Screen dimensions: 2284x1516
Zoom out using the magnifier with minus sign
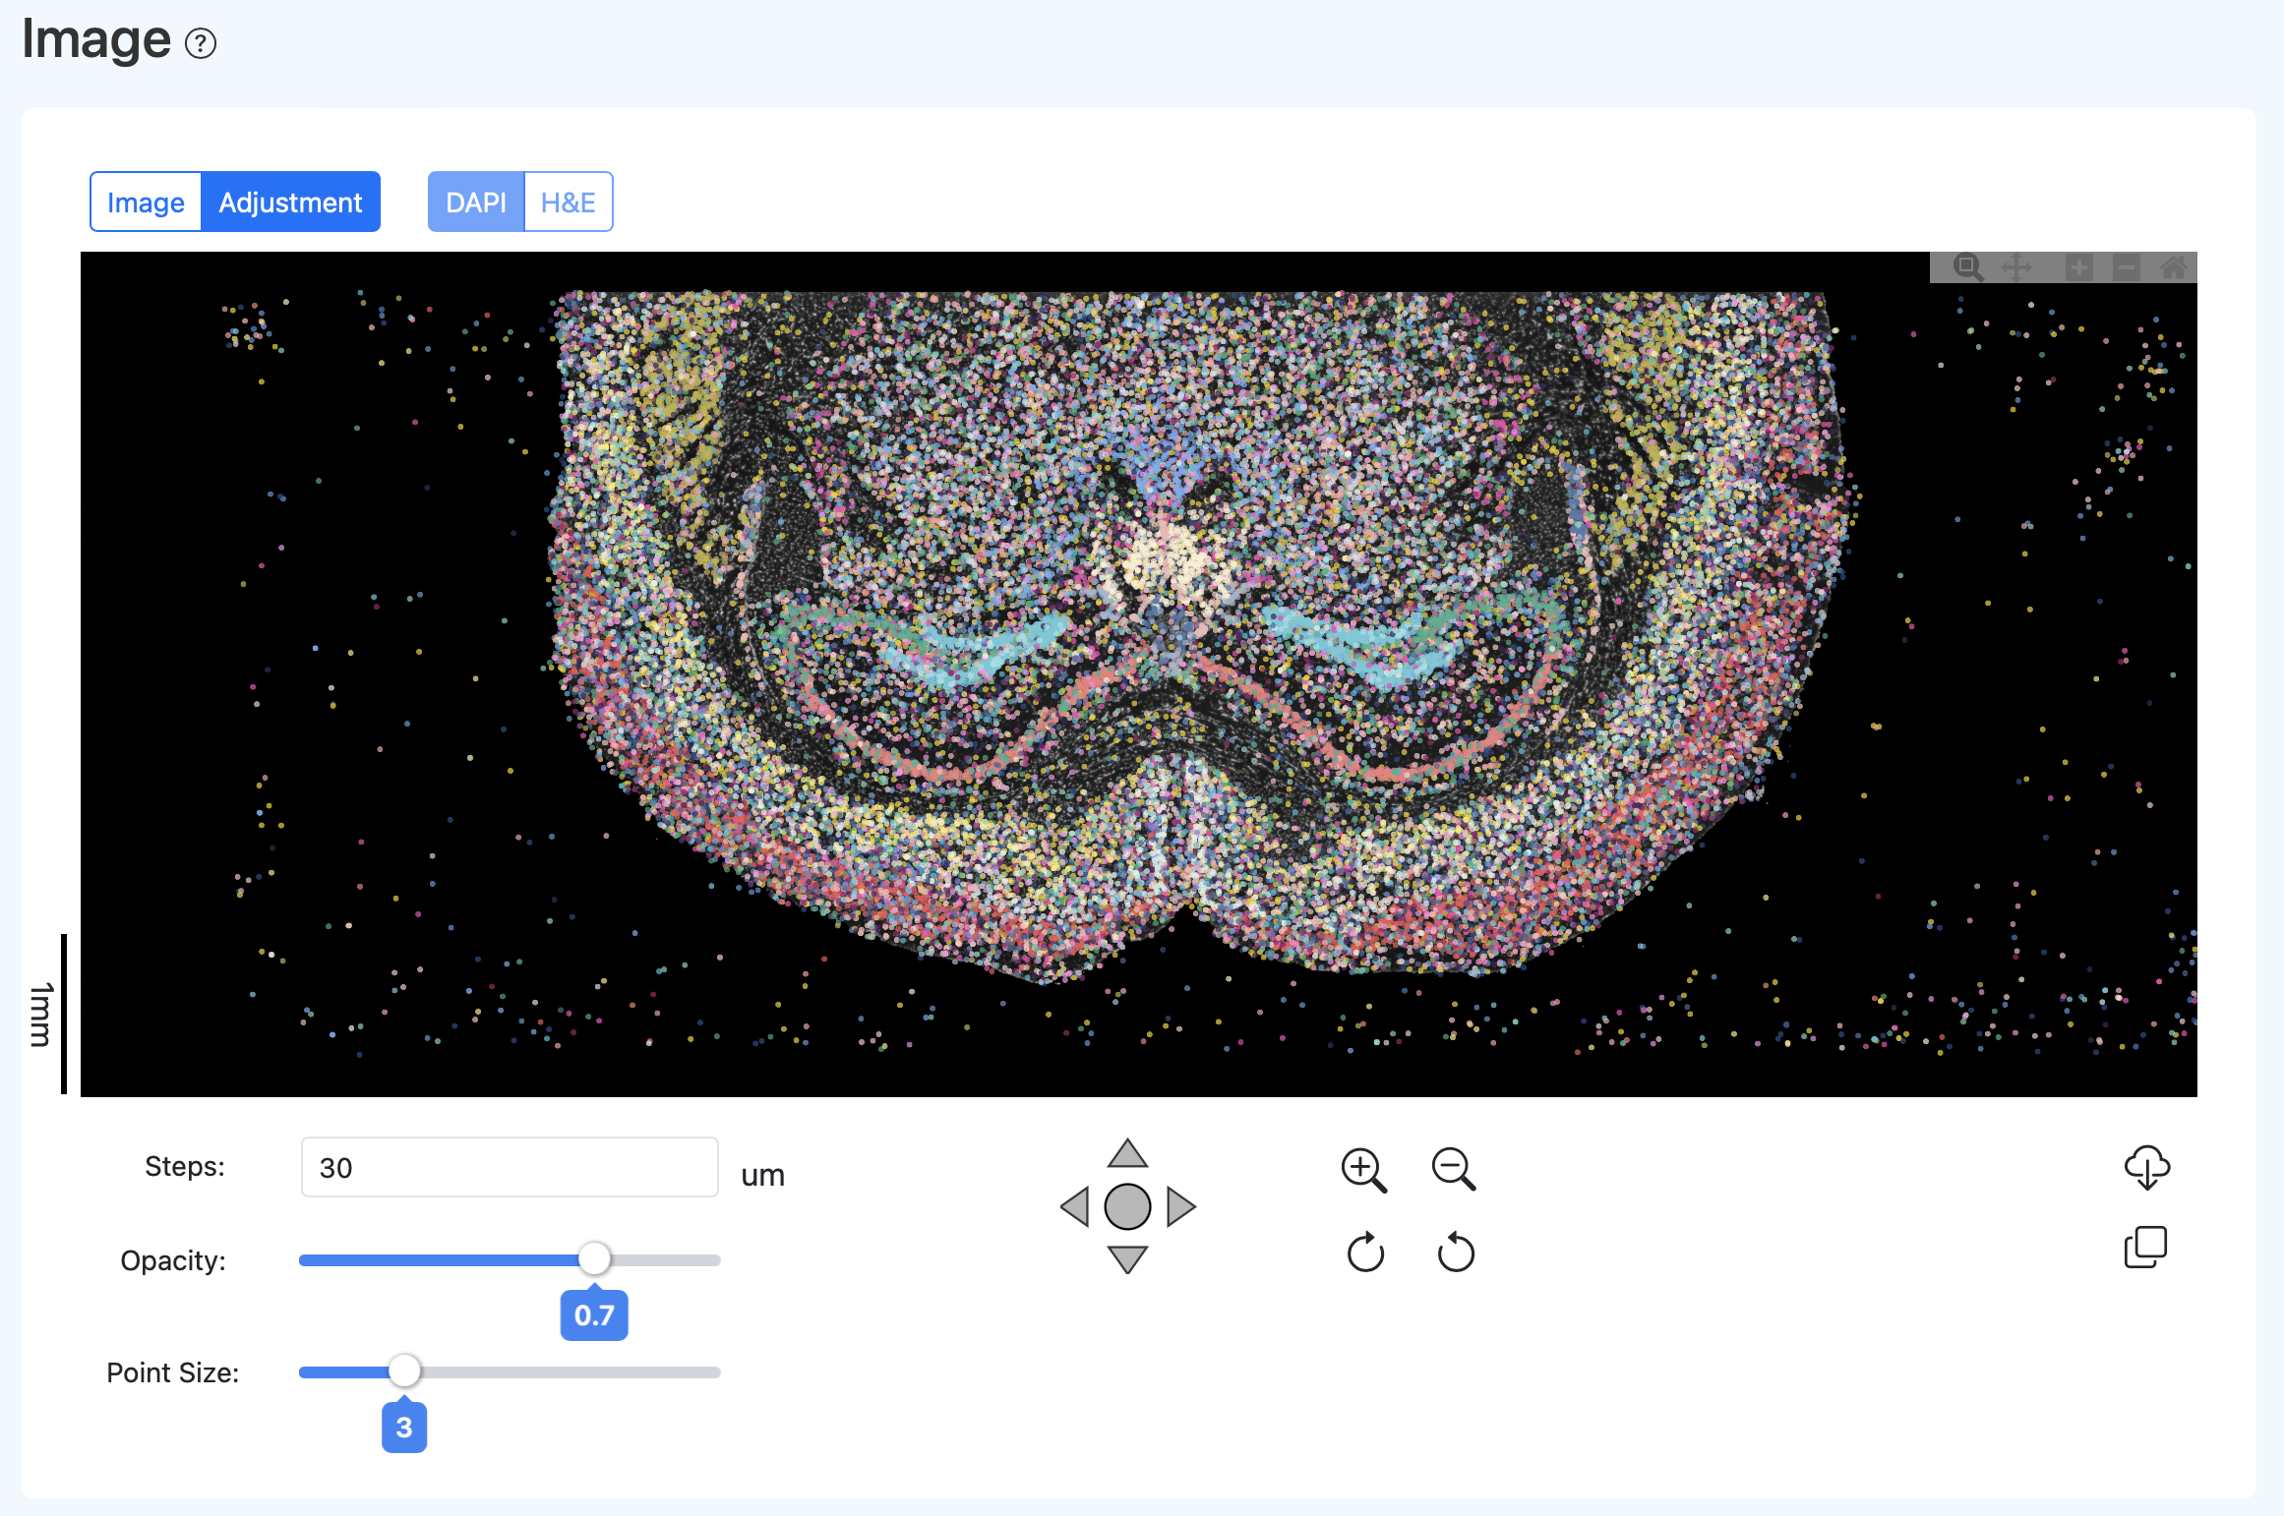click(1454, 1169)
